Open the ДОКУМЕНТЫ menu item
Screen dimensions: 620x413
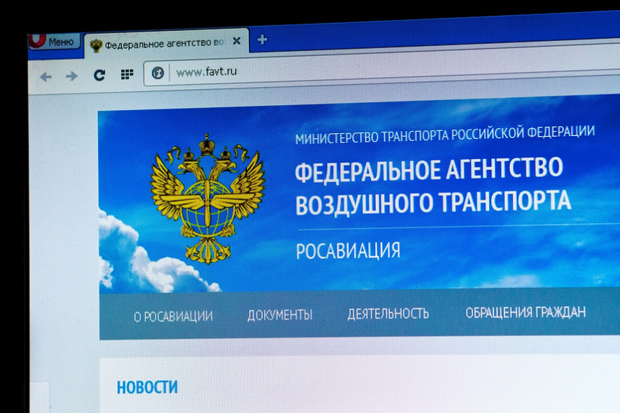280,314
